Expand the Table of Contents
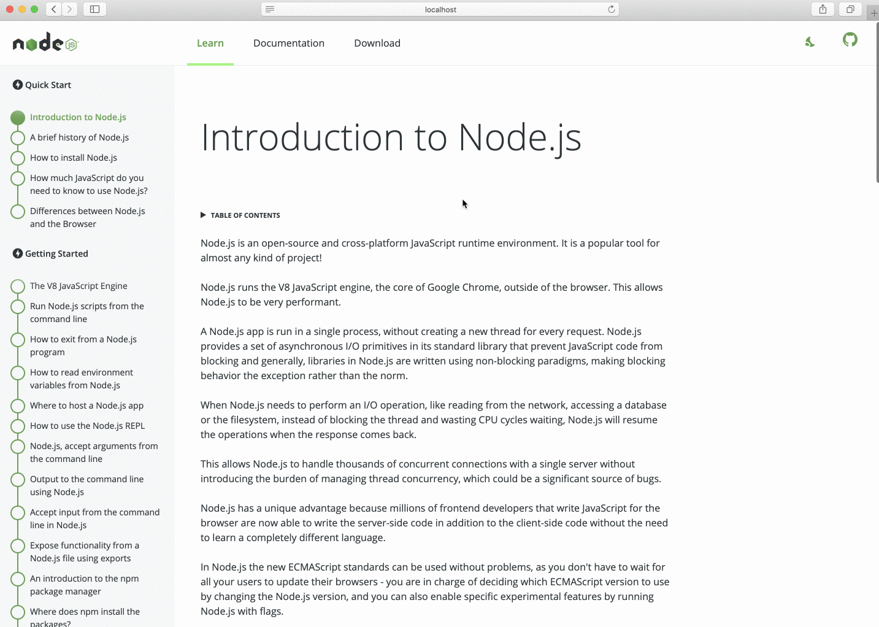879x627 pixels. click(x=240, y=215)
